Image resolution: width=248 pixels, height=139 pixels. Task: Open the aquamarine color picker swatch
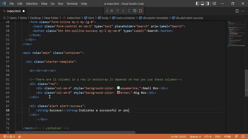click(118, 88)
